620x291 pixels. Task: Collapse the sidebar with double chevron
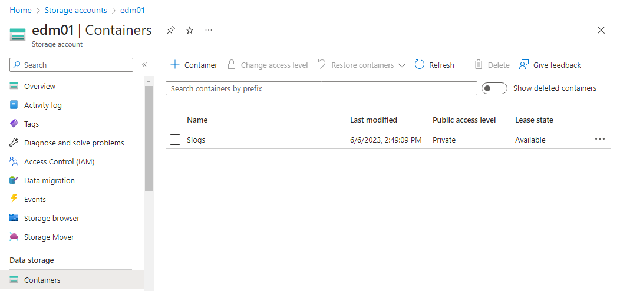click(x=144, y=65)
